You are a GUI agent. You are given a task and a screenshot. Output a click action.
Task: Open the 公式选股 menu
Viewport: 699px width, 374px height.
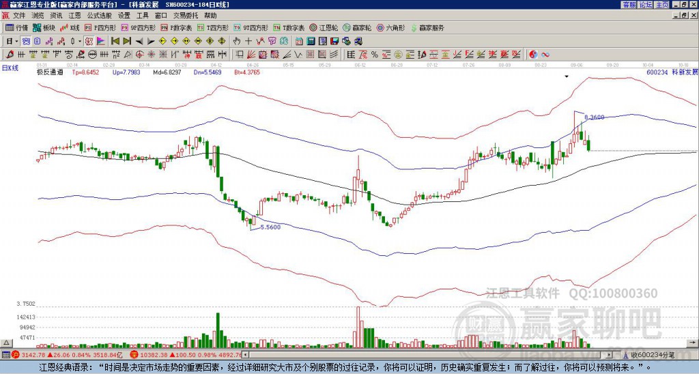click(x=100, y=16)
